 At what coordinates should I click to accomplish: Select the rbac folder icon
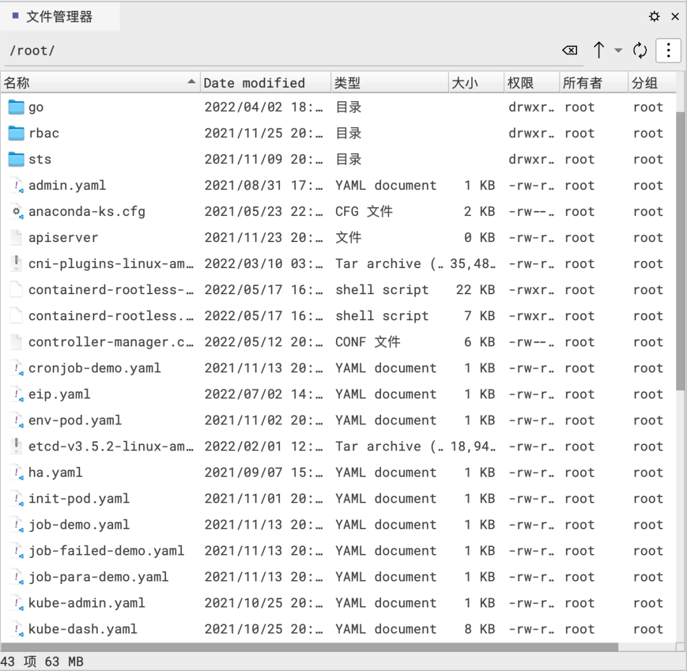tap(16, 133)
